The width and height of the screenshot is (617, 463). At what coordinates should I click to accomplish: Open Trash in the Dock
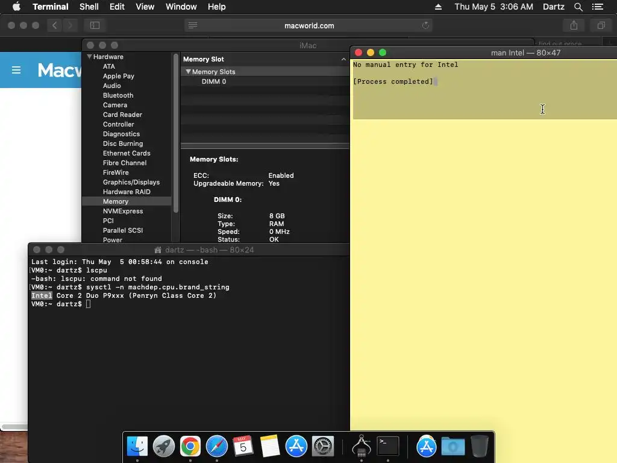pos(479,446)
